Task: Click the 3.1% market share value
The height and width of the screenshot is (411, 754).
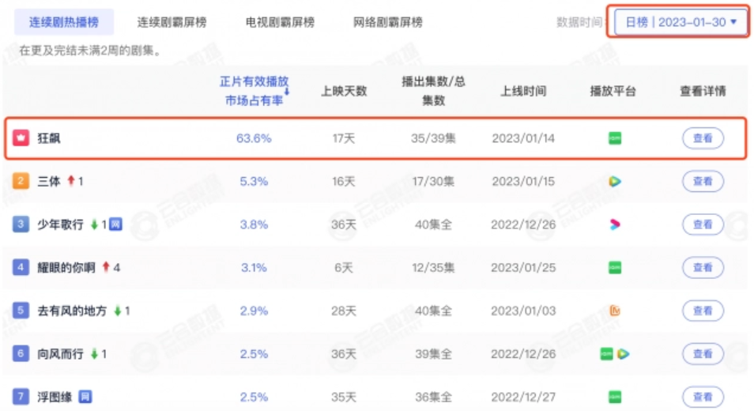Action: (x=254, y=267)
